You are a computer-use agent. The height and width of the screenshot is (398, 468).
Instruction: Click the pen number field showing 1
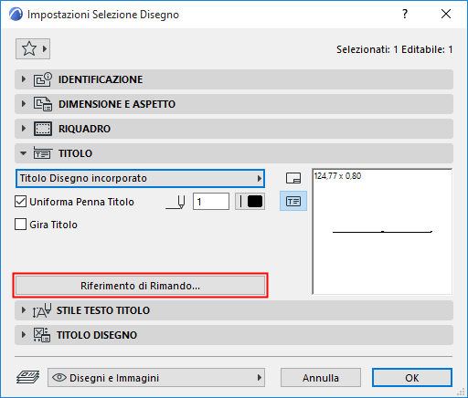[x=211, y=202]
